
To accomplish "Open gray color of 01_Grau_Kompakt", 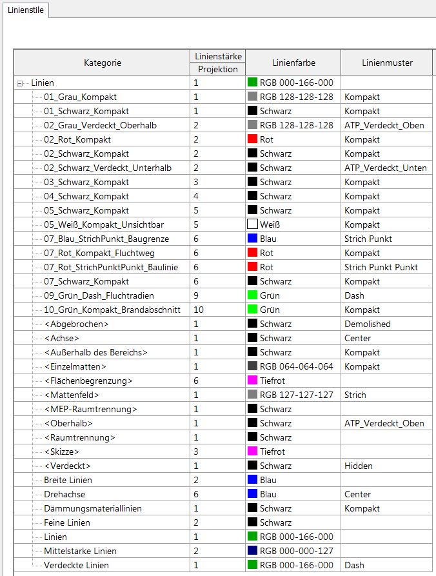I will pyautogui.click(x=252, y=97).
